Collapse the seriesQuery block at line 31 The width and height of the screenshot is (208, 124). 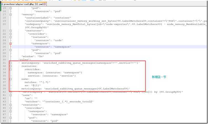(10, 63)
